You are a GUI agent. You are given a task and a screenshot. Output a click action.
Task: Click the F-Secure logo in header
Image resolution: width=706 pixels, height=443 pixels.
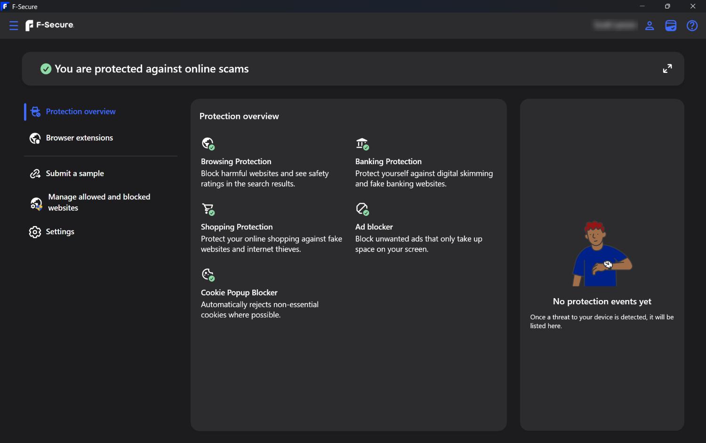pyautogui.click(x=50, y=25)
